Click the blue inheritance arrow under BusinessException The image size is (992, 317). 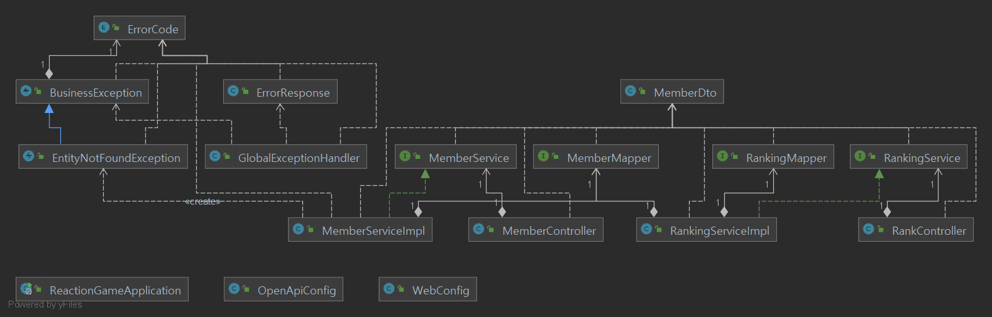point(49,109)
